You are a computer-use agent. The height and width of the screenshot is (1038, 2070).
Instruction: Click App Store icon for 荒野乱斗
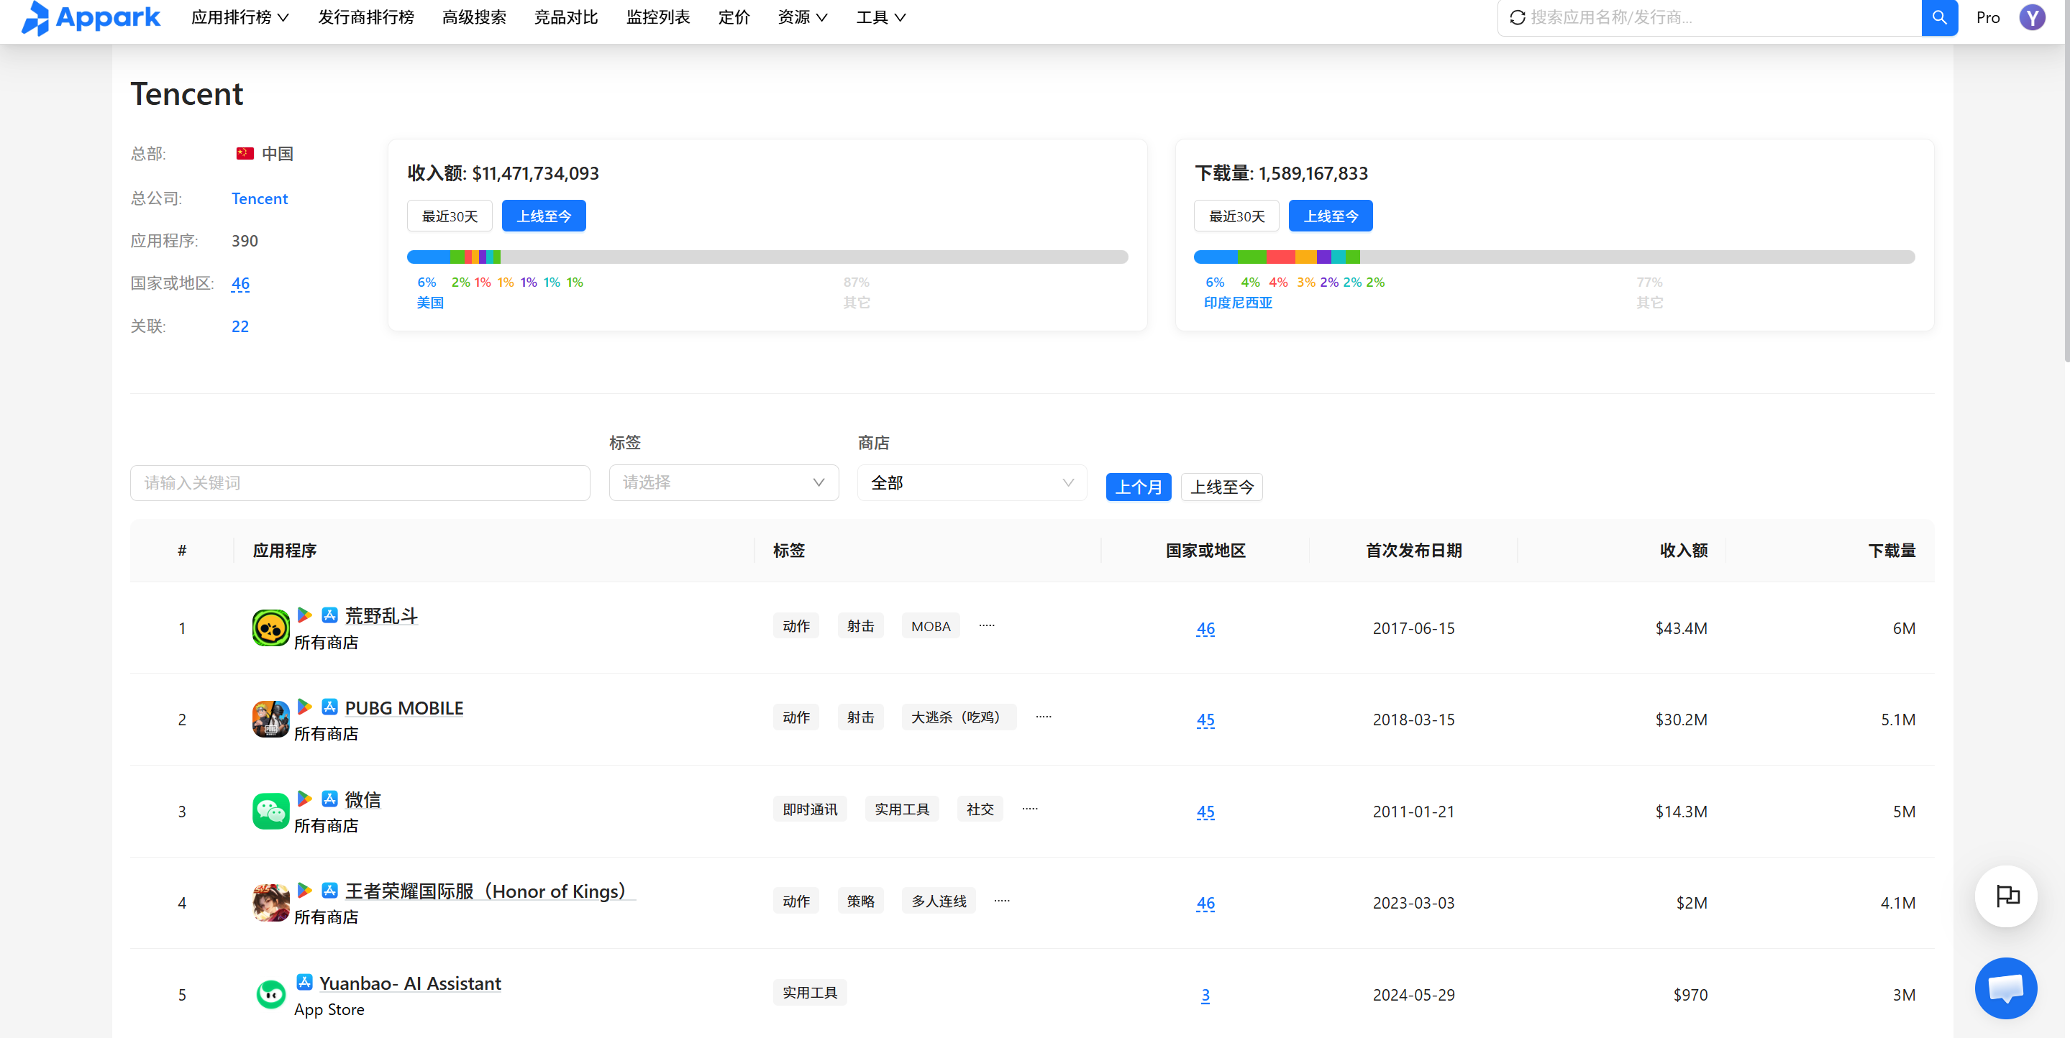329,615
